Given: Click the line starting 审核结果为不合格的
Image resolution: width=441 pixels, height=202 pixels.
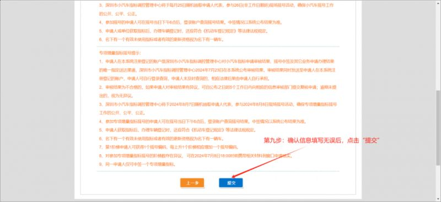Looking at the screenshot, I should [218, 87].
